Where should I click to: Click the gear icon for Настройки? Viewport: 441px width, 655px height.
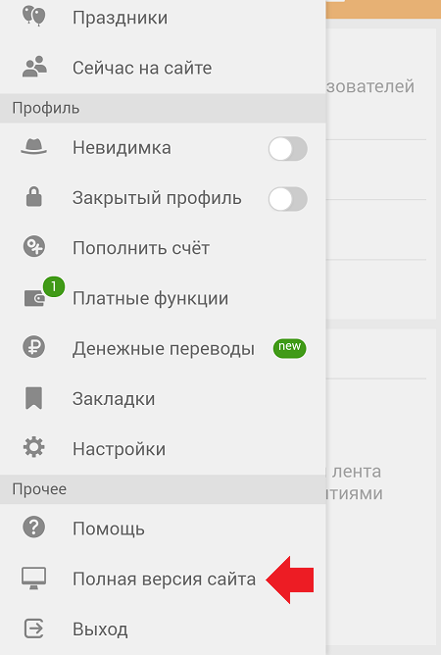(34, 448)
